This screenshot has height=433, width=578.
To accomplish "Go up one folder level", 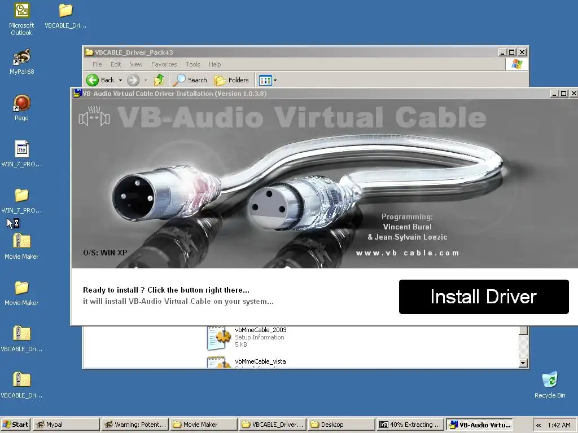I will click(x=159, y=80).
